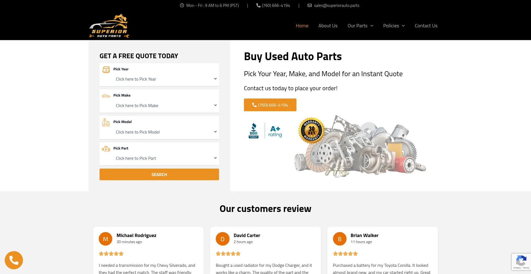Click the floating orange phone call icon
Screen dimensions: 531x274
[x=14, y=260]
